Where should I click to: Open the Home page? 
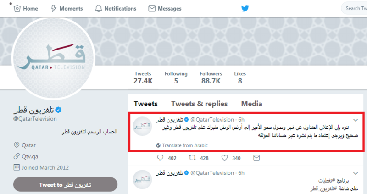point(26,8)
